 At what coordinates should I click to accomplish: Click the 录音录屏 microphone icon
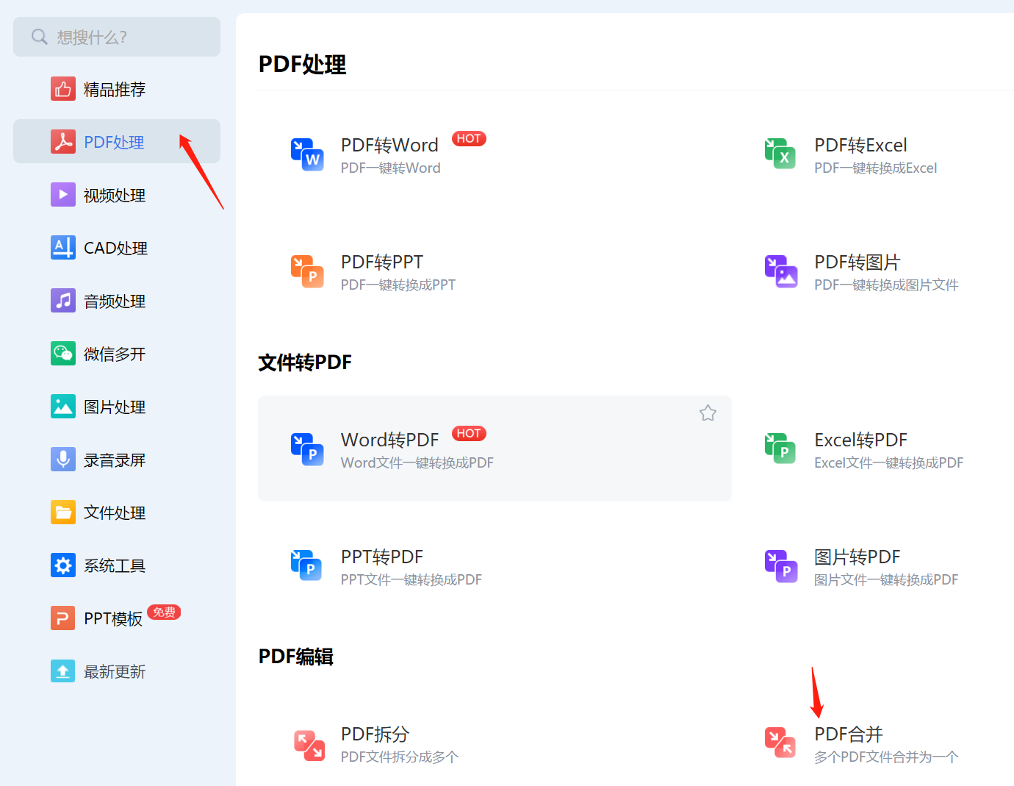point(63,460)
